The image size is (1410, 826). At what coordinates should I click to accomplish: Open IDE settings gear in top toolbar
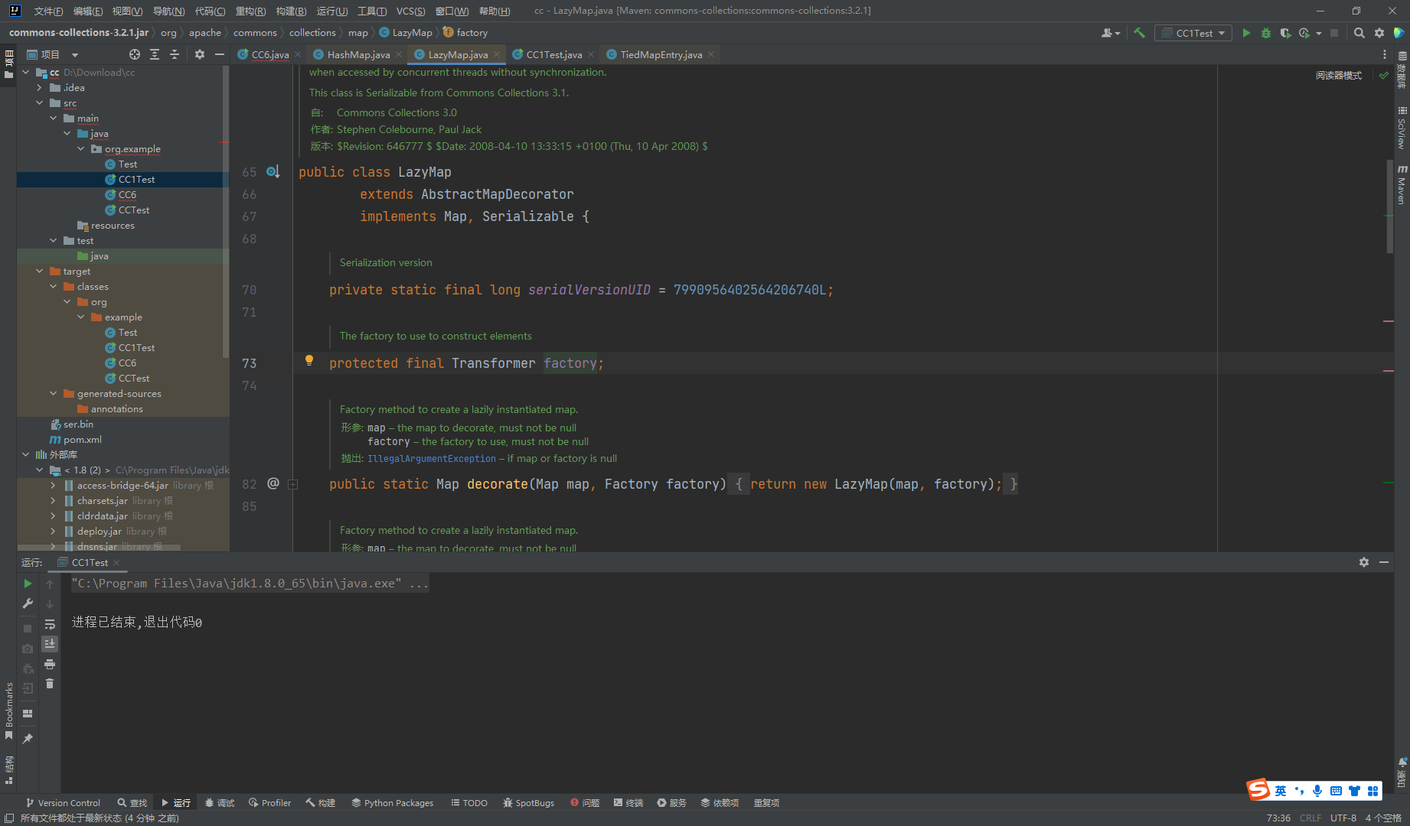pos(1379,33)
